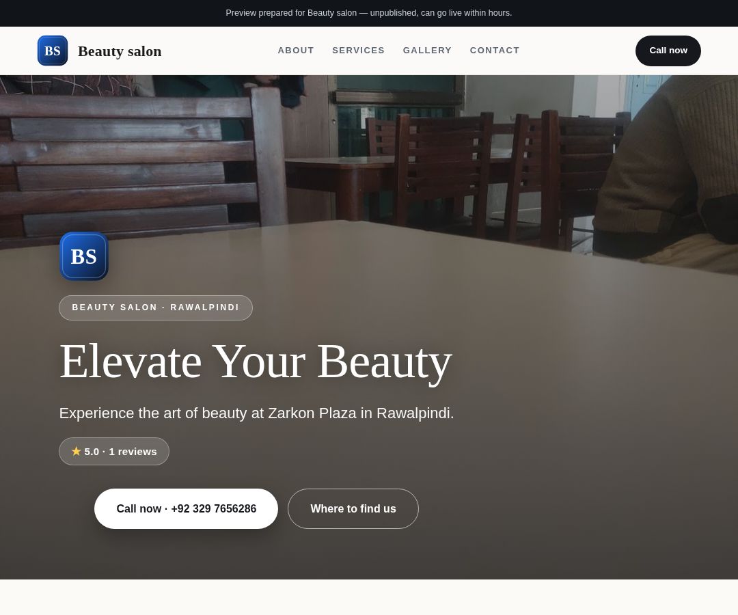
Task: Go to the Gallery section
Action: (x=427, y=51)
